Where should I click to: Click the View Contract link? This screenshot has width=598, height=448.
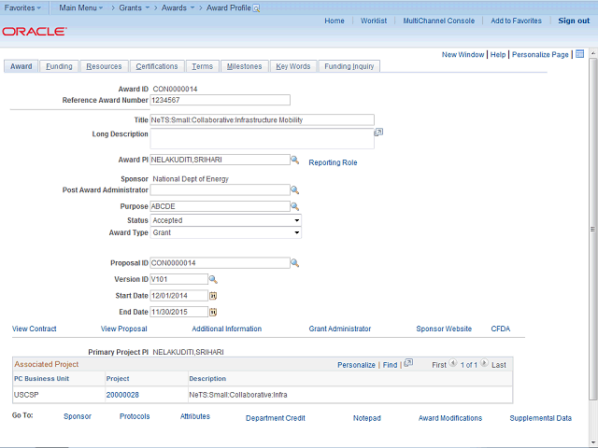35,329
